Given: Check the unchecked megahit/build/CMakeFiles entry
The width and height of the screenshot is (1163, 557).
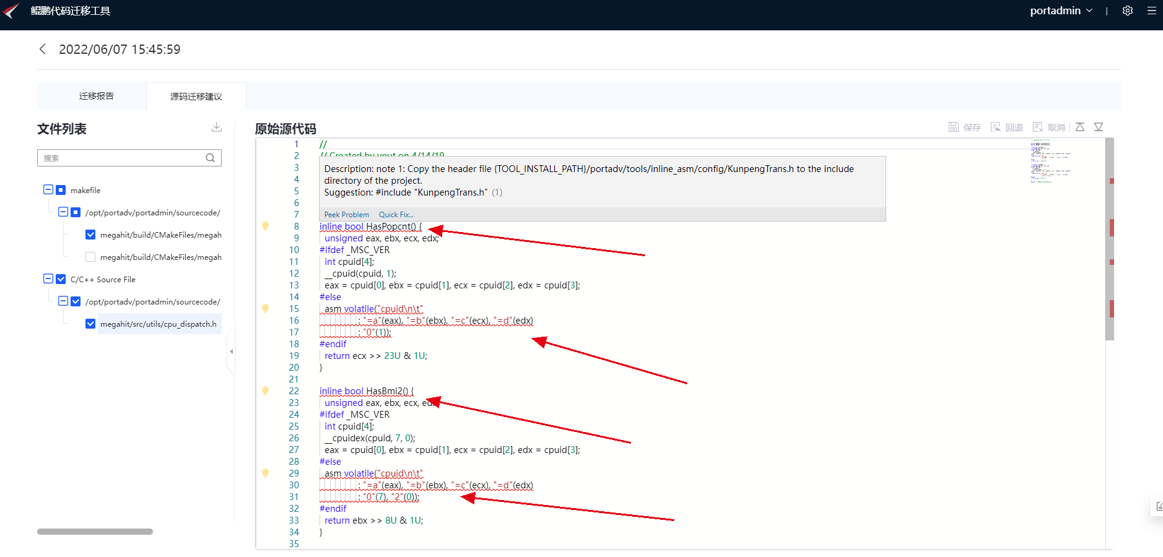Looking at the screenshot, I should click(90, 257).
